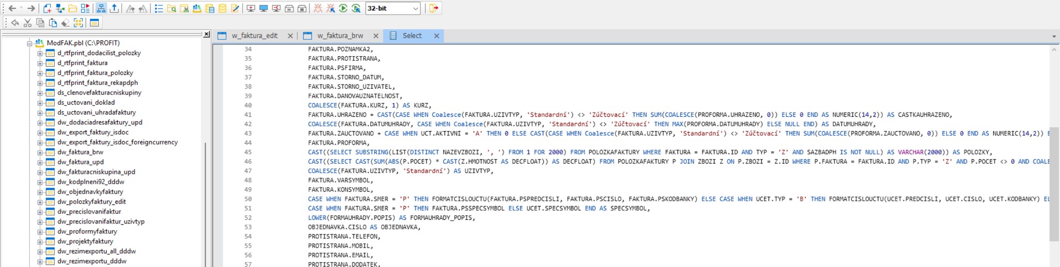This screenshot has height=267, width=1060.
Task: Open file via yellow folder icon
Action: pyautogui.click(x=73, y=8)
